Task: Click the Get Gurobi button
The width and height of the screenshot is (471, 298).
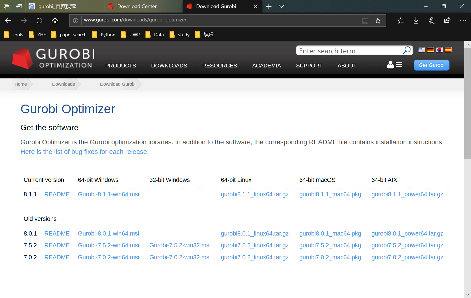Action: (x=431, y=65)
